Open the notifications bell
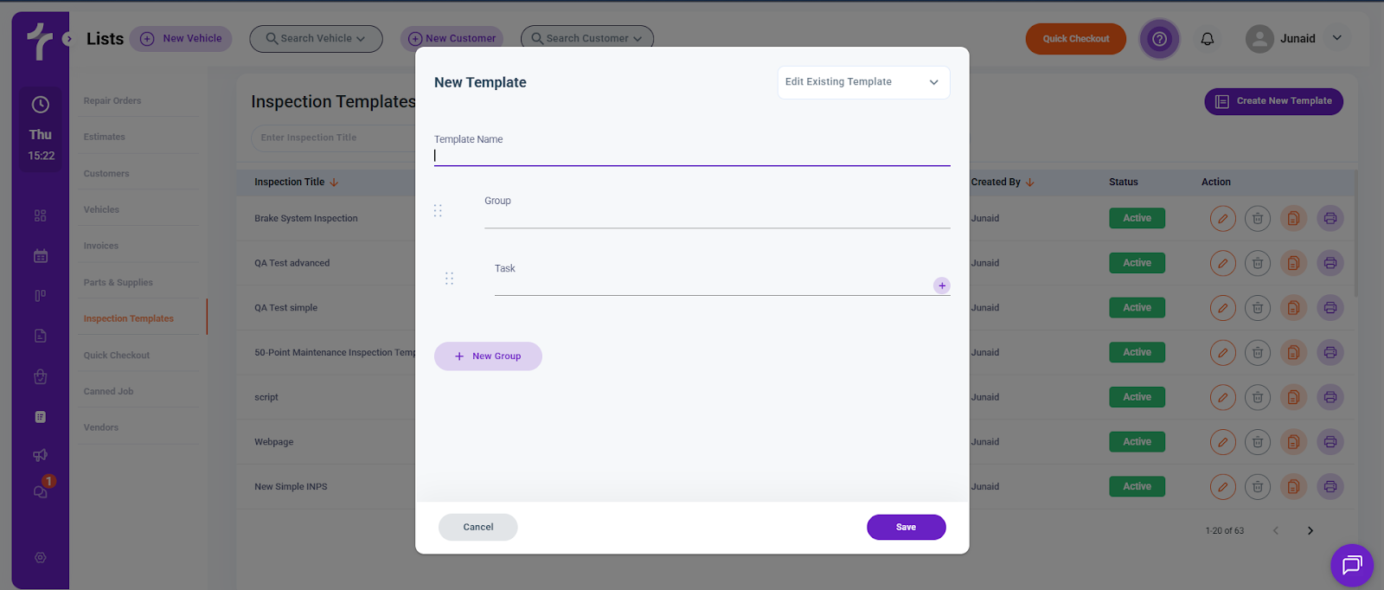Image resolution: width=1384 pixels, height=590 pixels. point(1208,39)
